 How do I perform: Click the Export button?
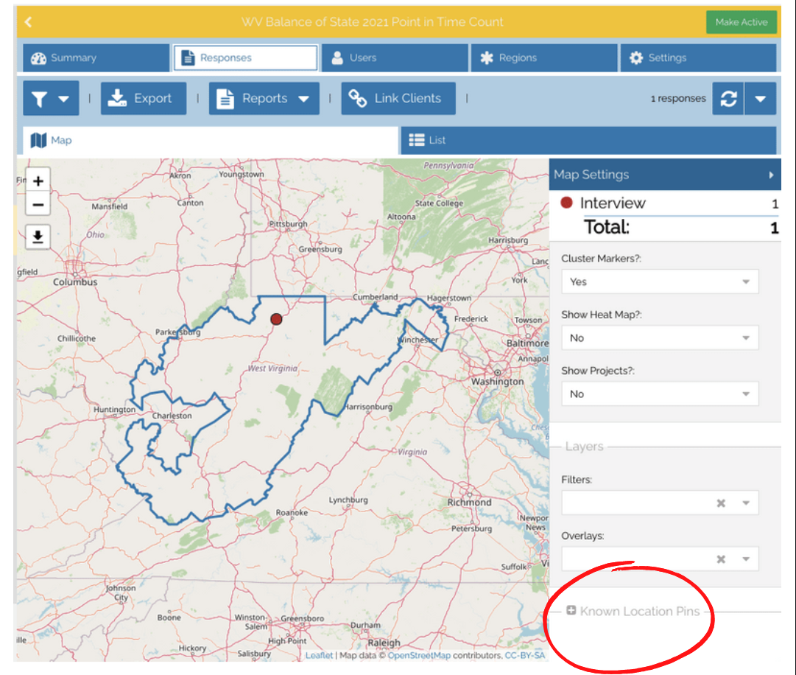tap(144, 99)
